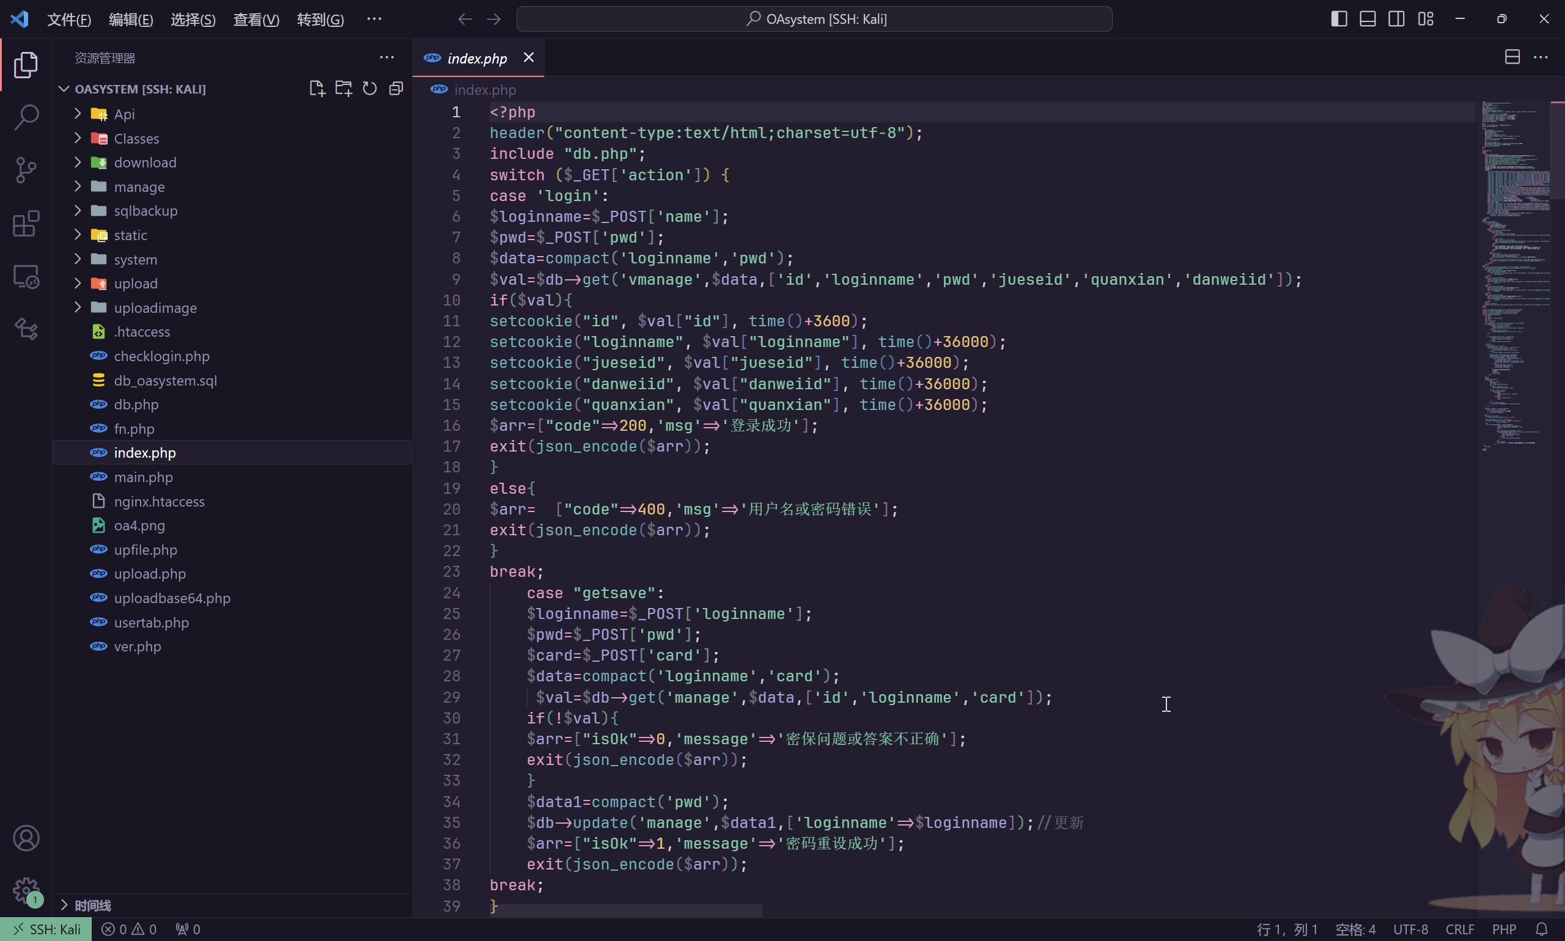Viewport: 1565px width, 941px height.
Task: Expand the system folder
Action: pos(232,259)
